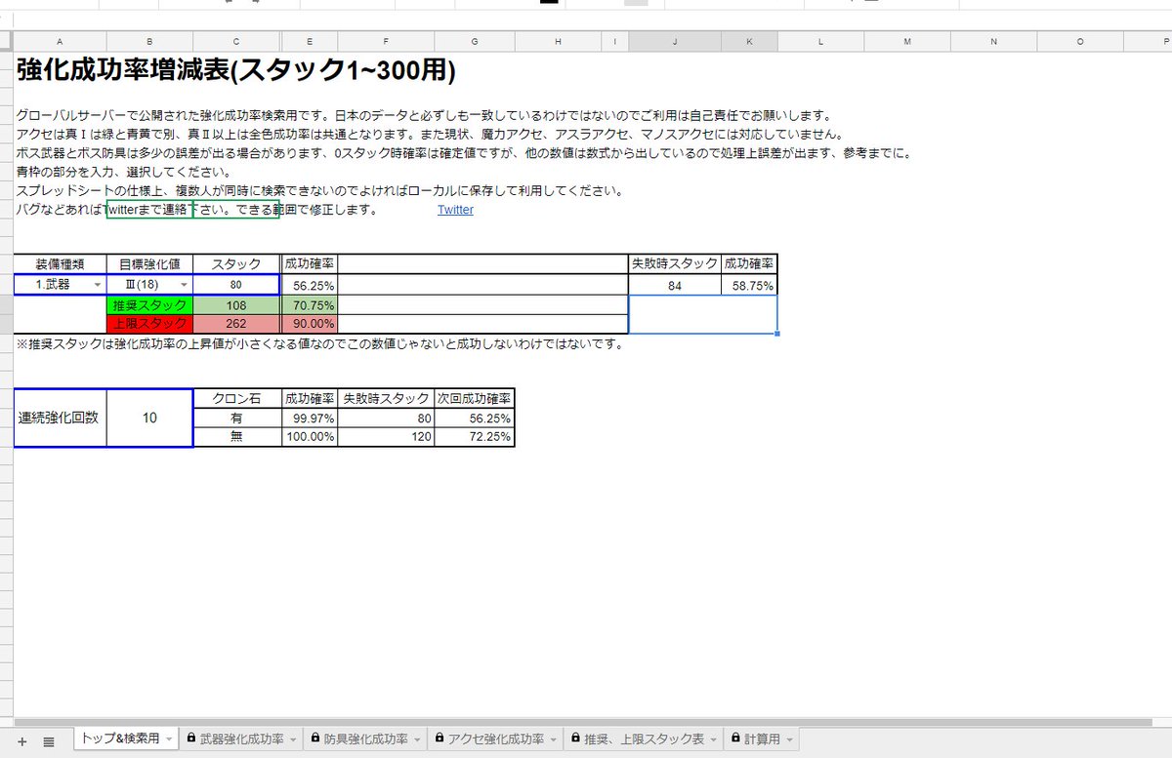Select column G header

point(475,41)
